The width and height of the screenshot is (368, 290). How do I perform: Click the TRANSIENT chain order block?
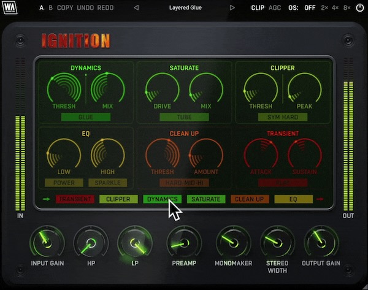[x=75, y=199]
